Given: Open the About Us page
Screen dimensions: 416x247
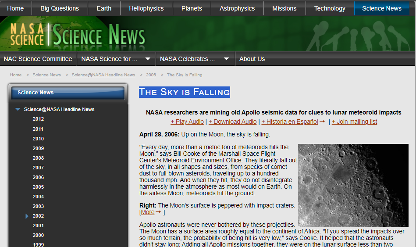Looking at the screenshot, I should coord(252,59).
